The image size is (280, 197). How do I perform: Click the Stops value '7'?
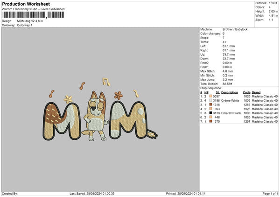[224, 38]
